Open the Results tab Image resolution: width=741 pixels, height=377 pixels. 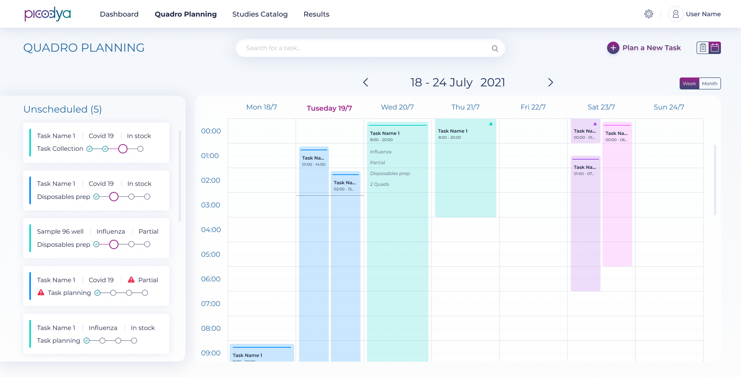(316, 14)
